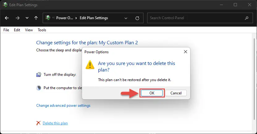Click the Power Options address bar icon
The width and height of the screenshot is (257, 134).
tap(48, 18)
